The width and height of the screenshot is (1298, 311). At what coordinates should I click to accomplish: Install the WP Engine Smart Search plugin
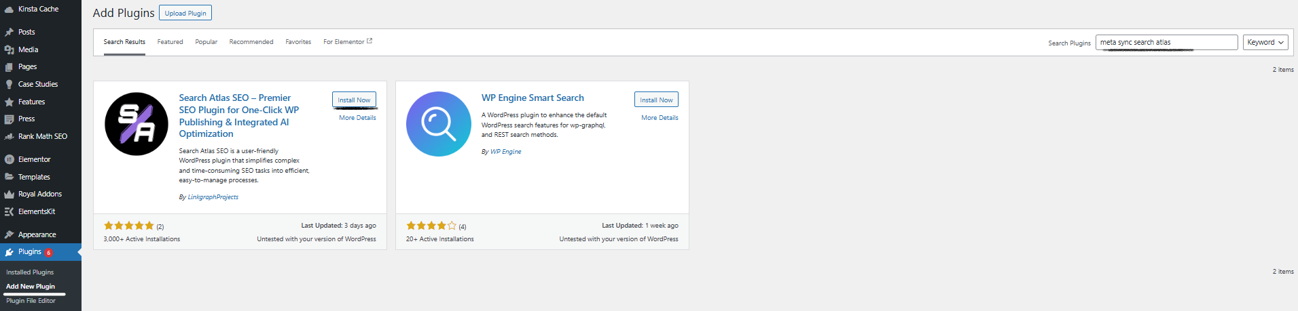coord(656,100)
